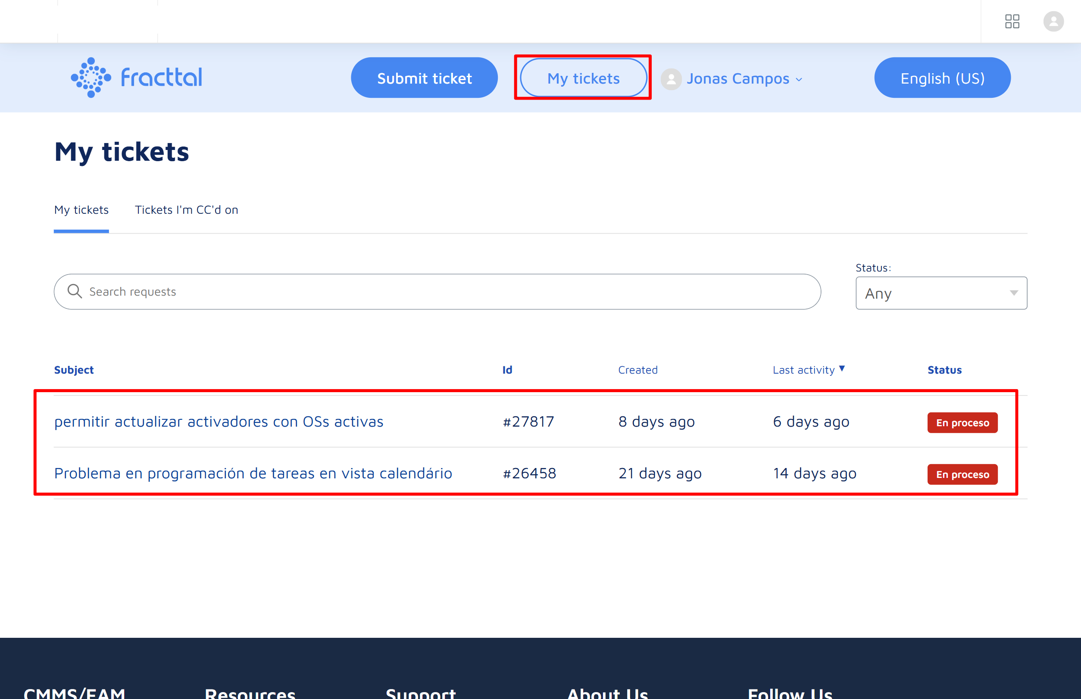Sort by the Subject column header
The width and height of the screenshot is (1081, 699).
tap(74, 370)
